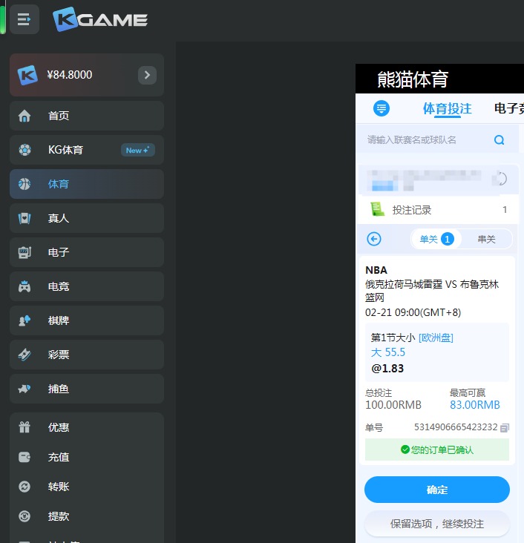Open 电子 slots section
524x543 pixels.
[87, 252]
